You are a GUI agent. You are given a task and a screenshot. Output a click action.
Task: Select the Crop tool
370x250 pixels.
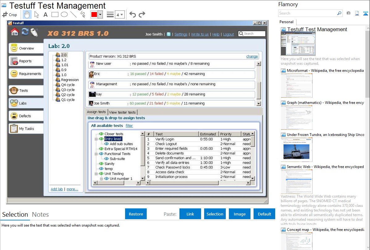pyautogui.click(x=10, y=14)
